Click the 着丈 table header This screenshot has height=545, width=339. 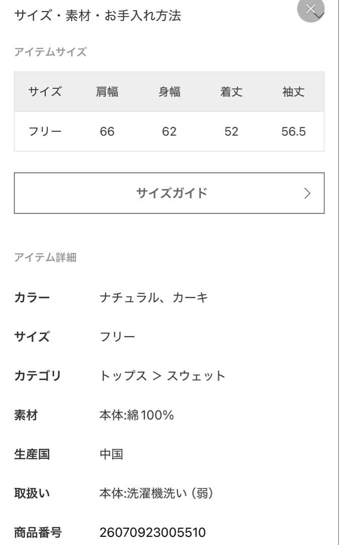coord(232,92)
